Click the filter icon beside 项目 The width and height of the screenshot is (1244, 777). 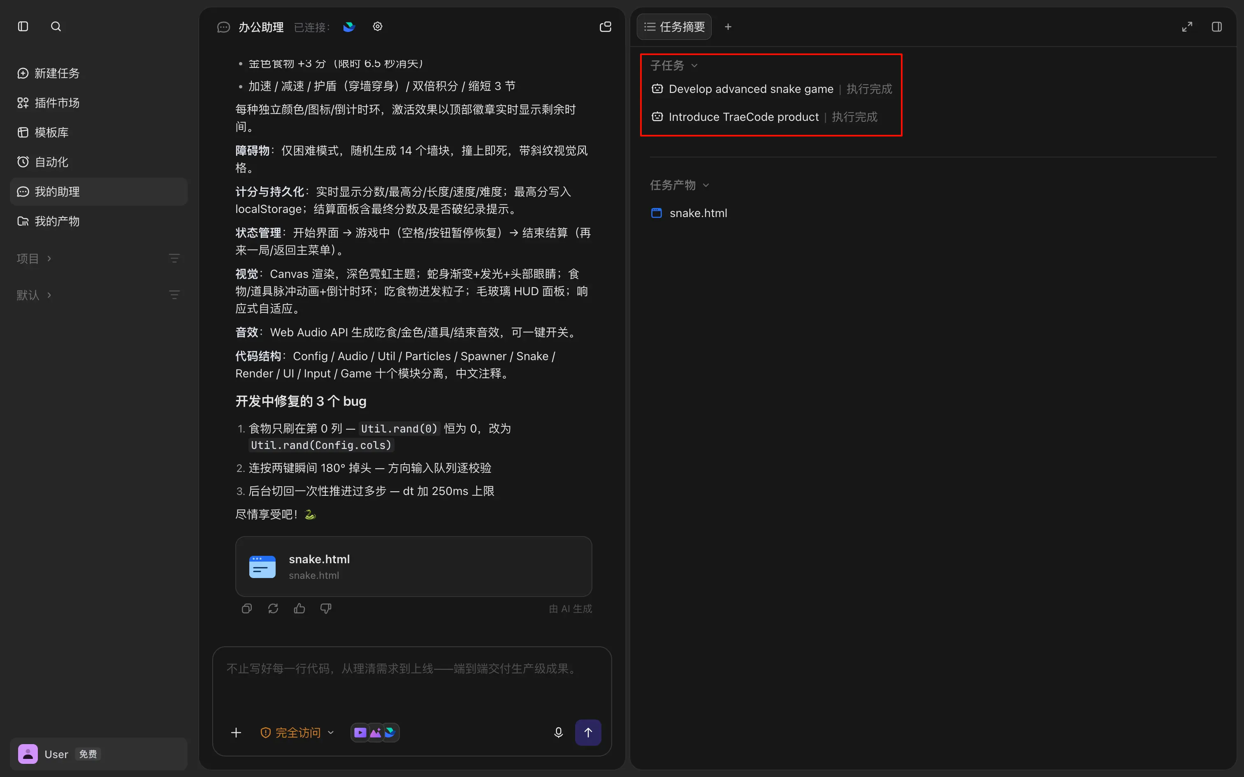click(x=174, y=259)
